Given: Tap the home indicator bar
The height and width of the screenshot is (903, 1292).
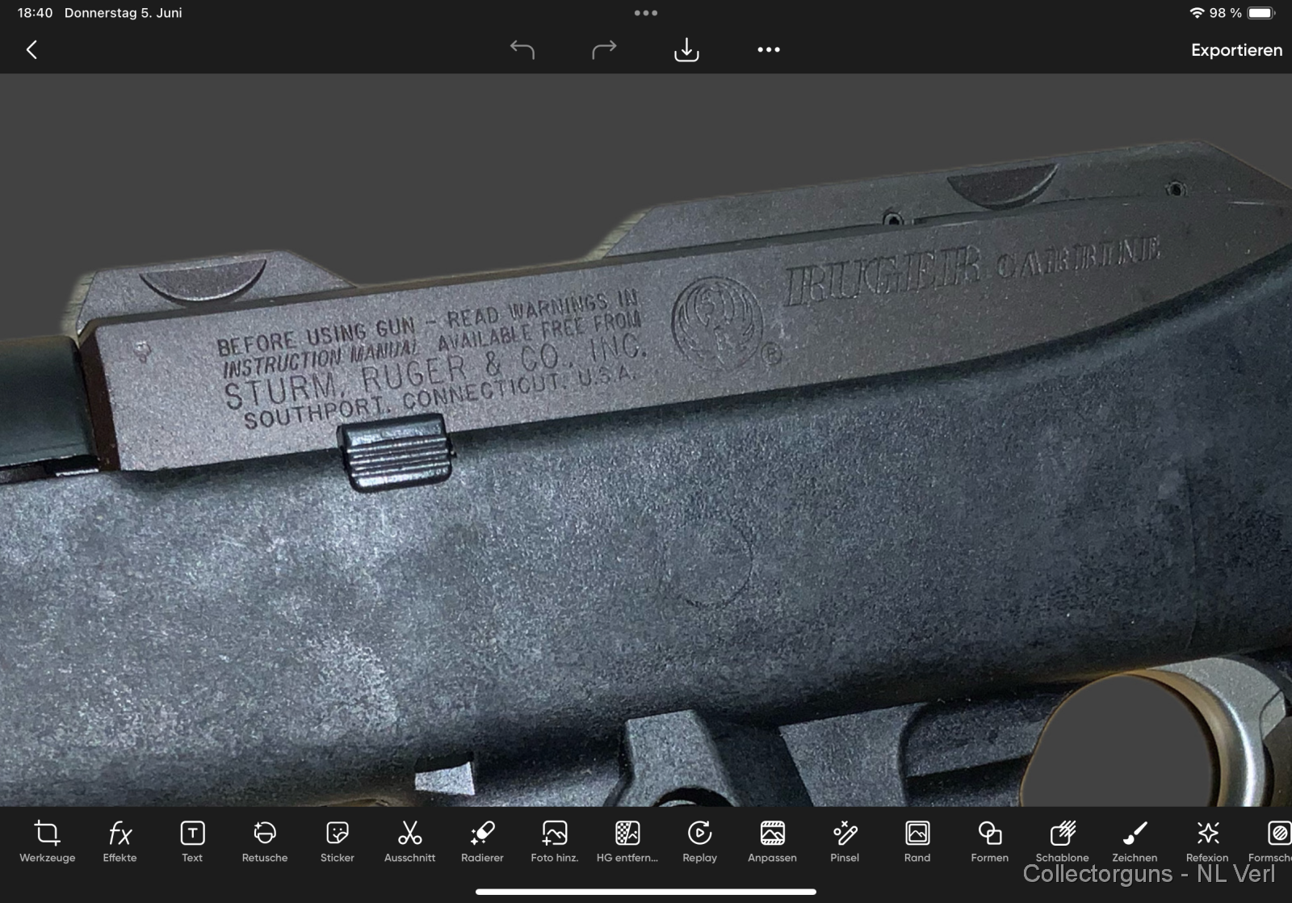Looking at the screenshot, I should (646, 892).
